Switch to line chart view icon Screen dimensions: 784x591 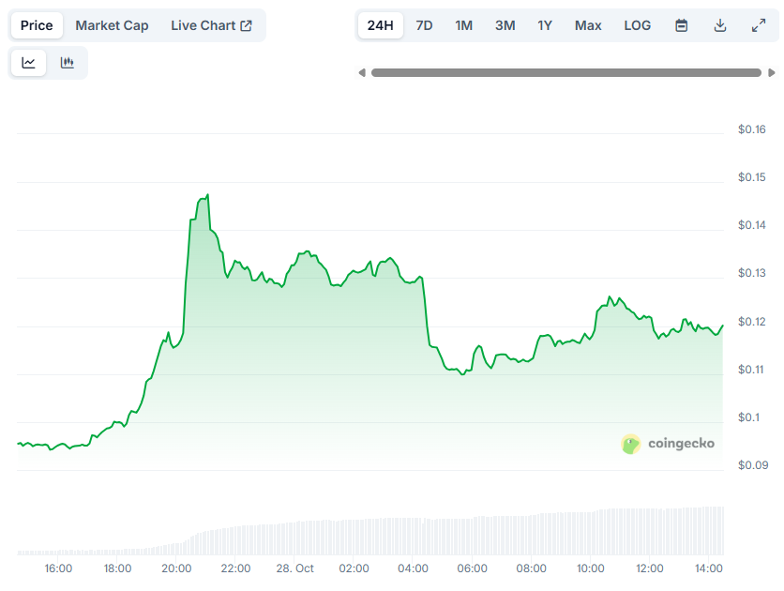point(28,63)
